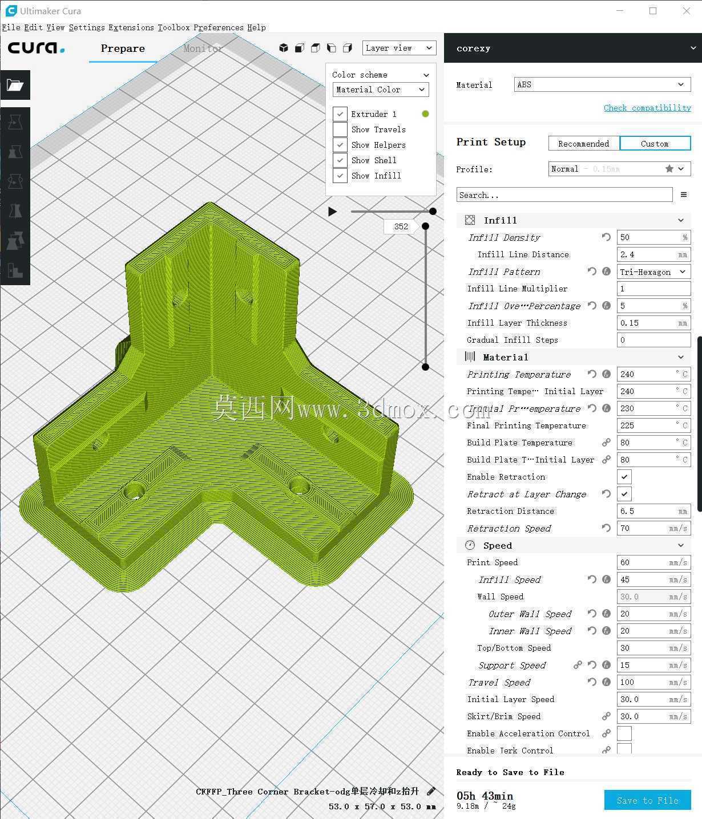Image resolution: width=702 pixels, height=819 pixels.
Task: Collapse the Infill settings section
Action: click(x=680, y=220)
